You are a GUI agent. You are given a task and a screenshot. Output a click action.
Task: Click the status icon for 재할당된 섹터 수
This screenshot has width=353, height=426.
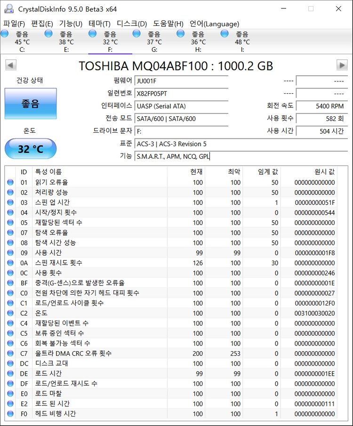coord(10,223)
